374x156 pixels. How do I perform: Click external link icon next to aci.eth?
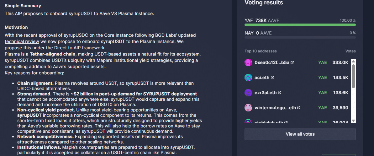(x=272, y=78)
